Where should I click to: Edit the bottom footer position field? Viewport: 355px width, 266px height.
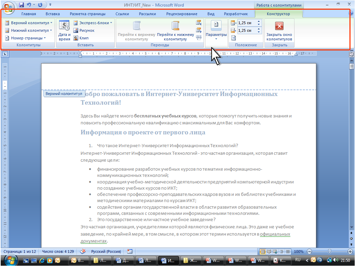point(247,30)
